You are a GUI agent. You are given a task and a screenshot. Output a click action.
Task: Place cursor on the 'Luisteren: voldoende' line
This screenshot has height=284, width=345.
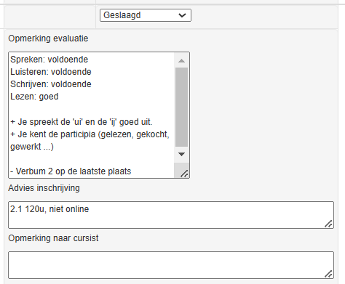point(51,72)
